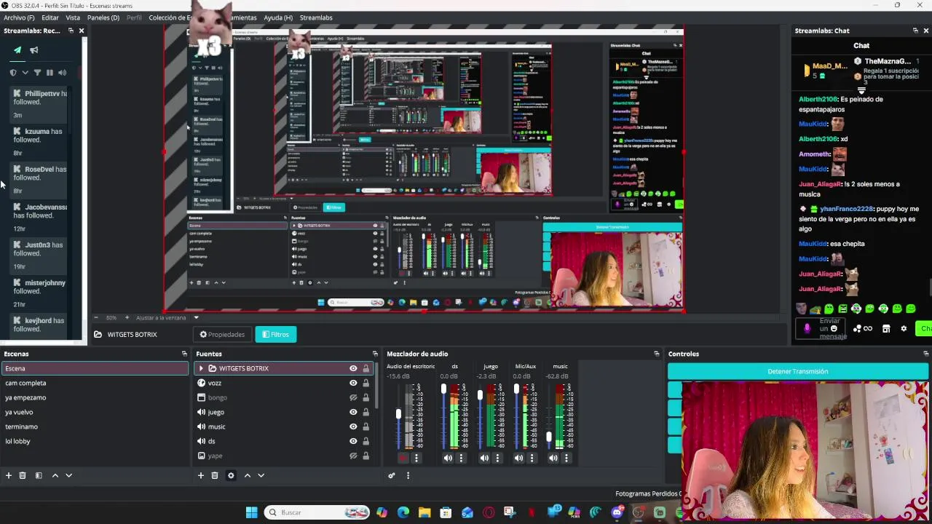Undock the Escenas panel
The width and height of the screenshot is (932, 524).
[184, 354]
